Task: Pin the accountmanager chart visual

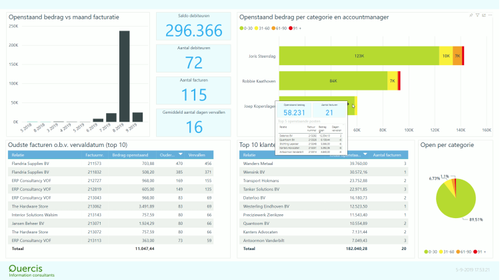Action: tap(471, 15)
